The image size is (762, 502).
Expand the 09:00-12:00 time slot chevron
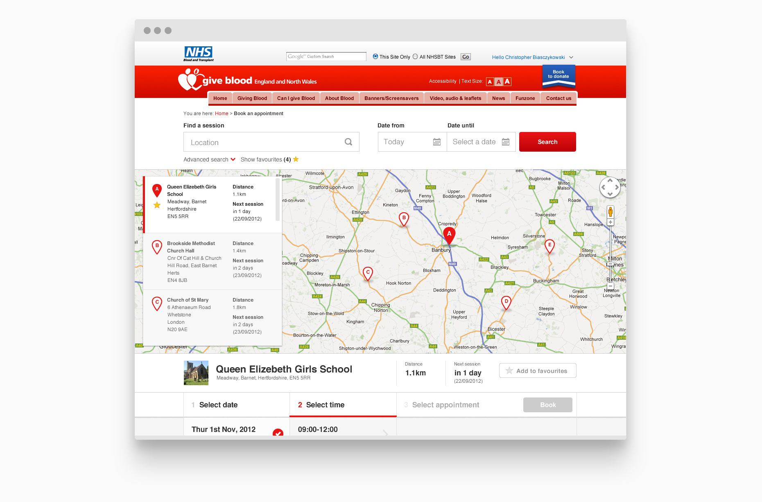point(385,432)
